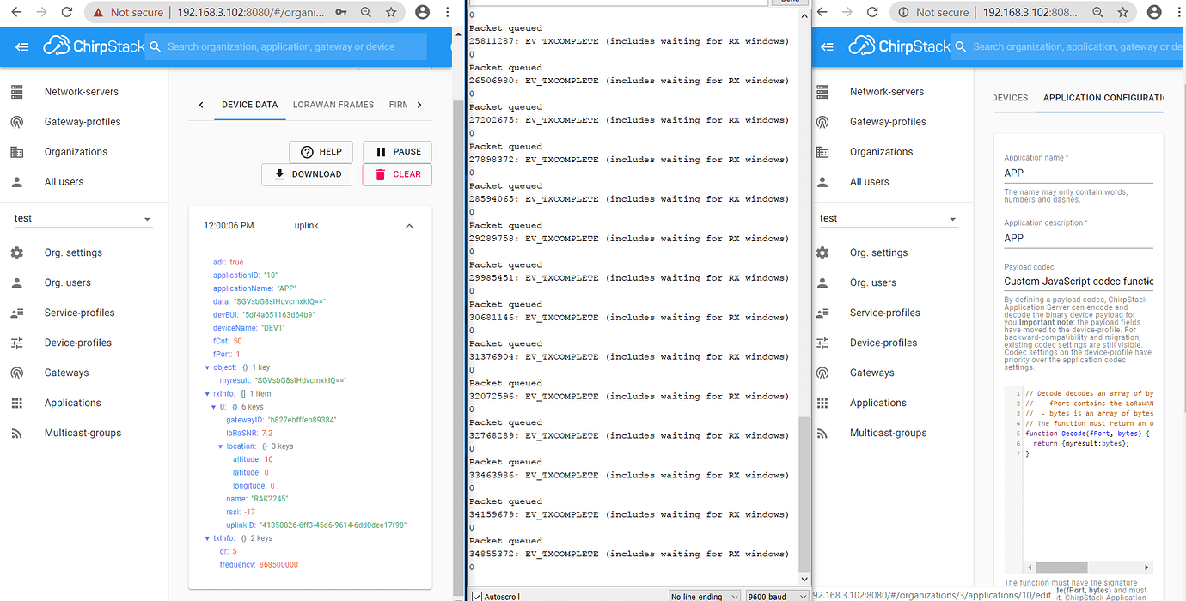The height and width of the screenshot is (601, 1186).
Task: Collapse the rxInfo tree node
Action: pyautogui.click(x=207, y=393)
